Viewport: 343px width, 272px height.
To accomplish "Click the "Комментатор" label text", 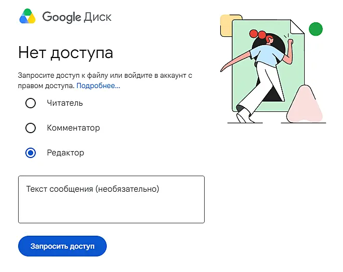I will (73, 128).
